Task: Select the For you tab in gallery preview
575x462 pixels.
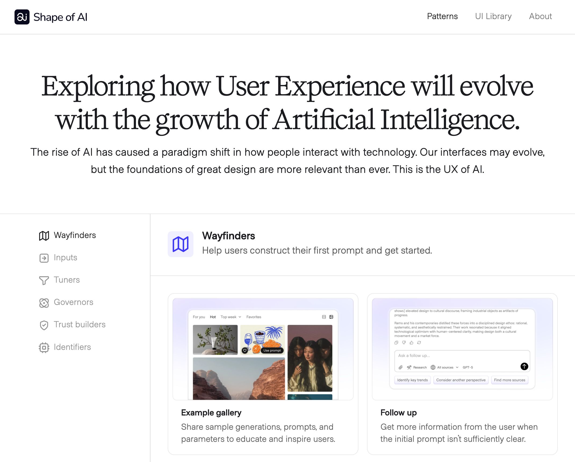Action: point(199,317)
